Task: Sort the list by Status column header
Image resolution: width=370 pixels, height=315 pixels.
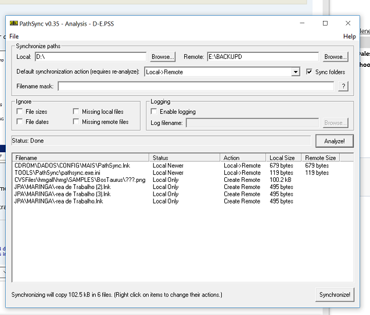Action: (185, 157)
